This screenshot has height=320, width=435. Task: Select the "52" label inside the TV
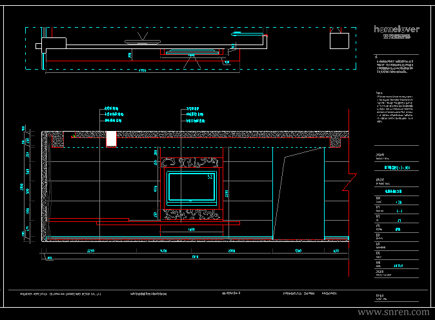click(210, 177)
